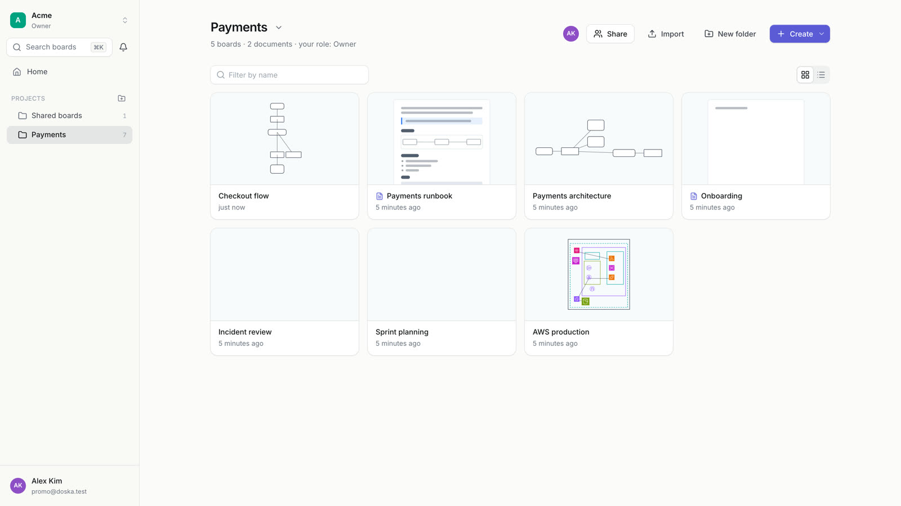Screen dimensions: 901x506
Task: Go to Home in the sidebar
Action: coord(70,72)
